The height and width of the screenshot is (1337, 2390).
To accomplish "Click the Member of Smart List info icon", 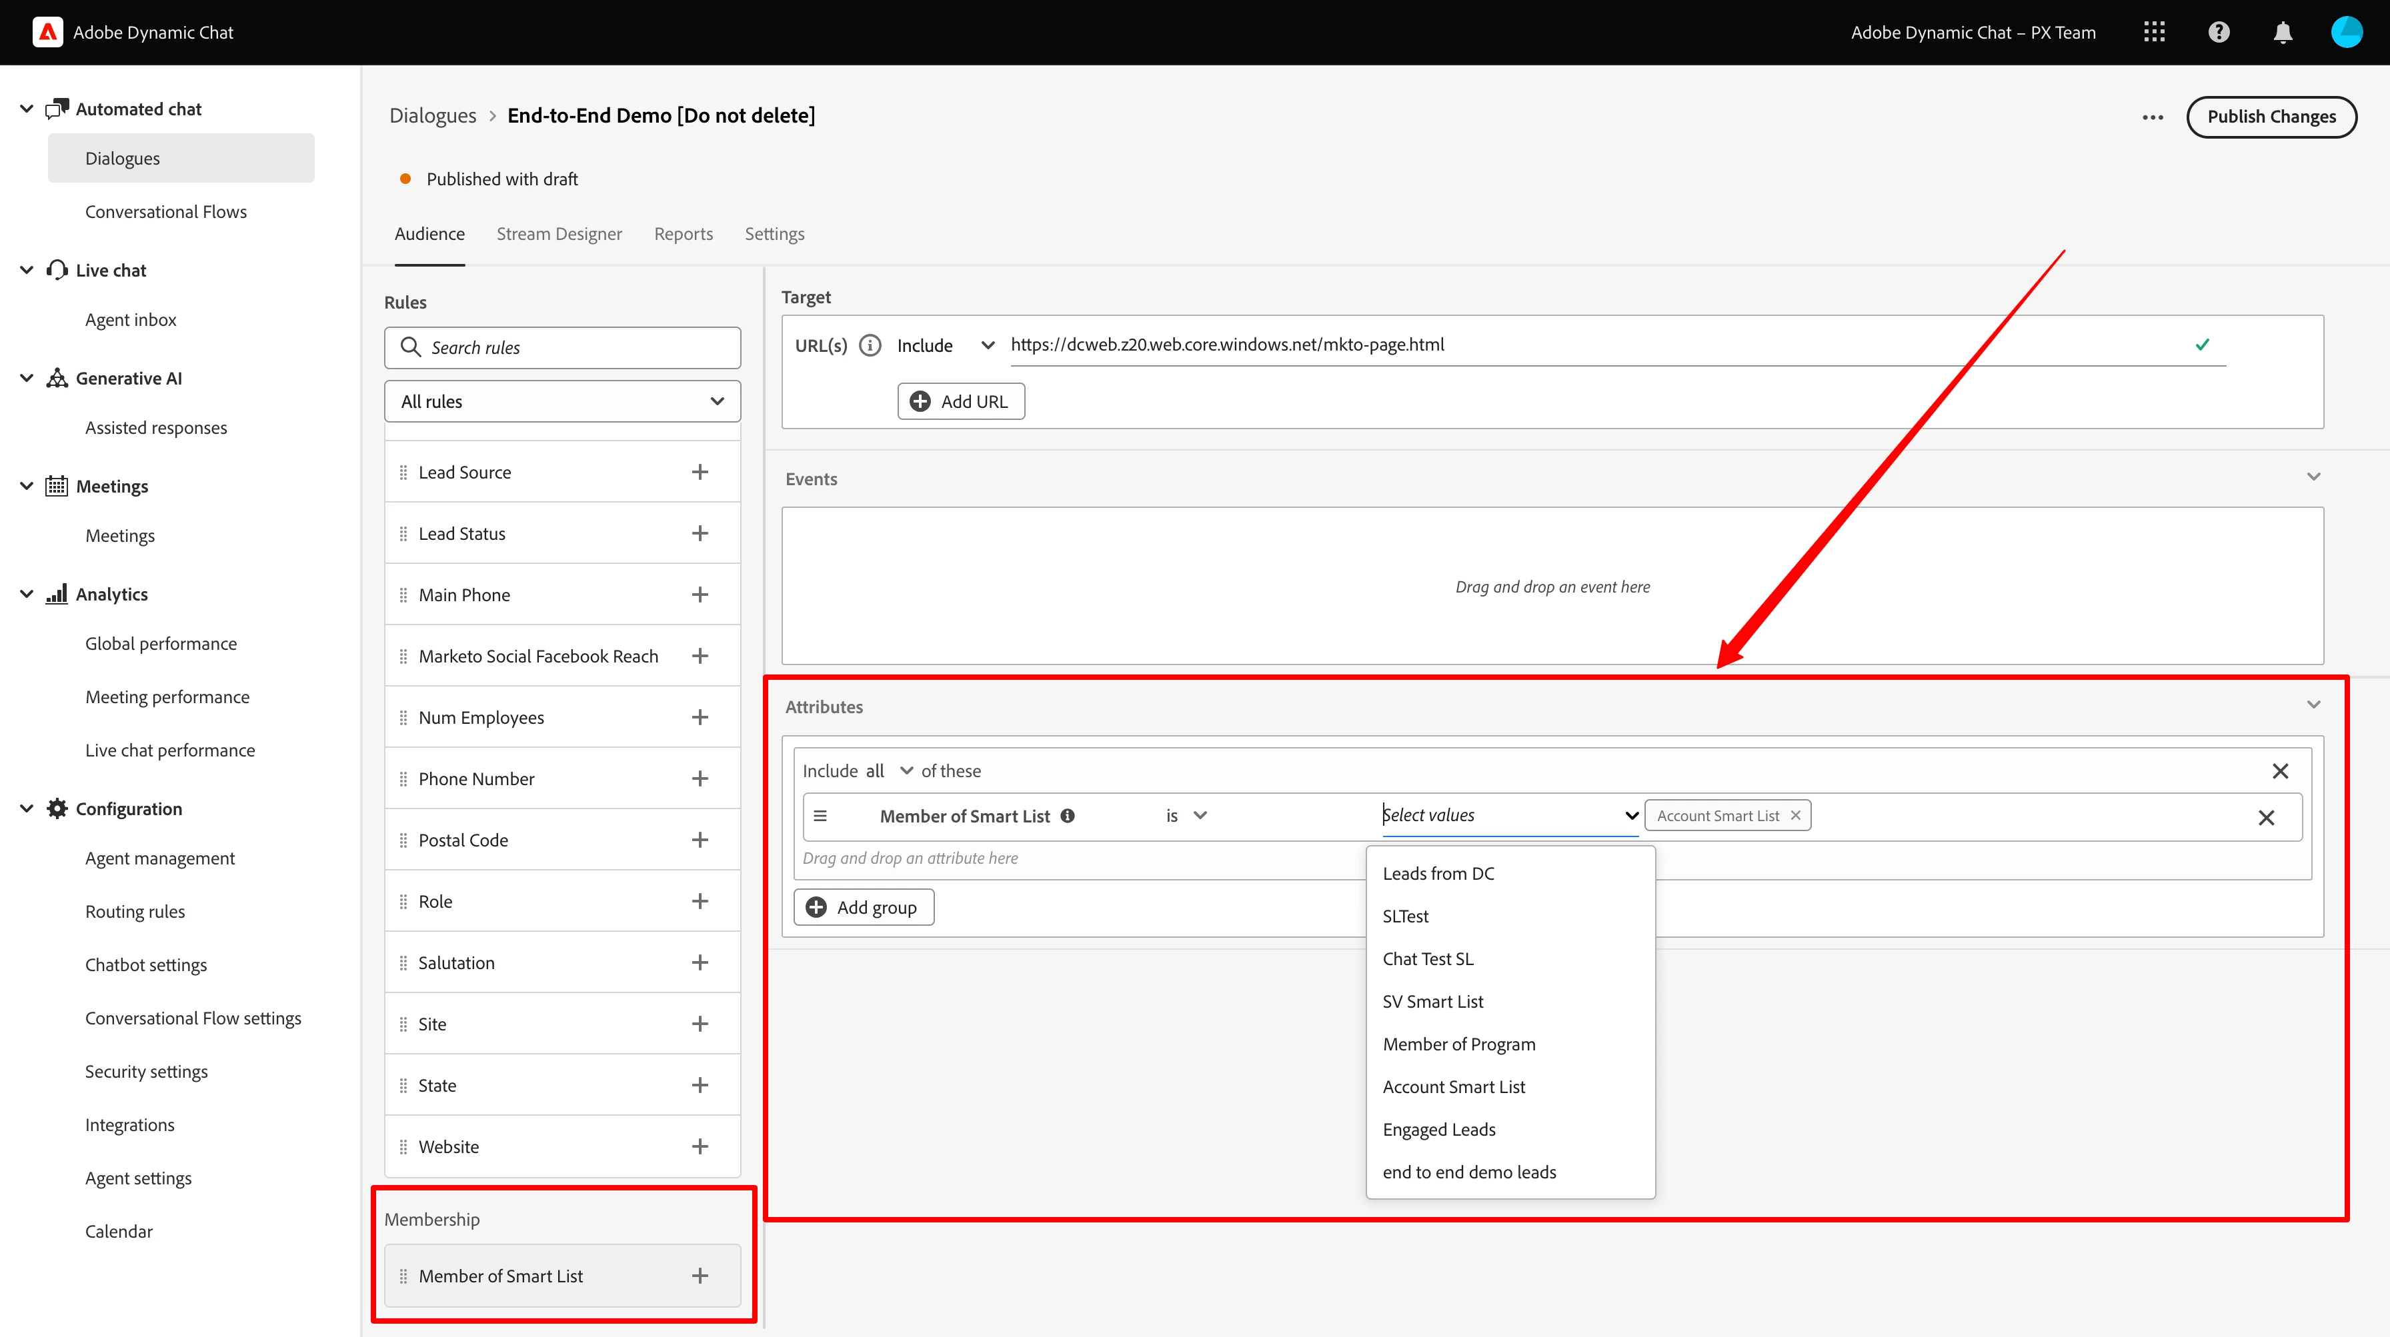I will tap(1068, 816).
